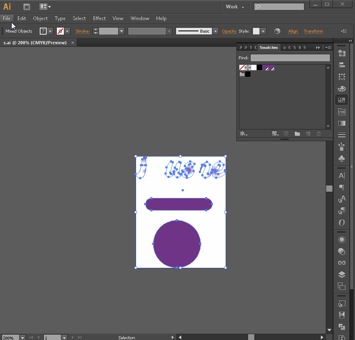
Task: Open the Swatch Libraries menu
Action: pyautogui.click(x=244, y=134)
